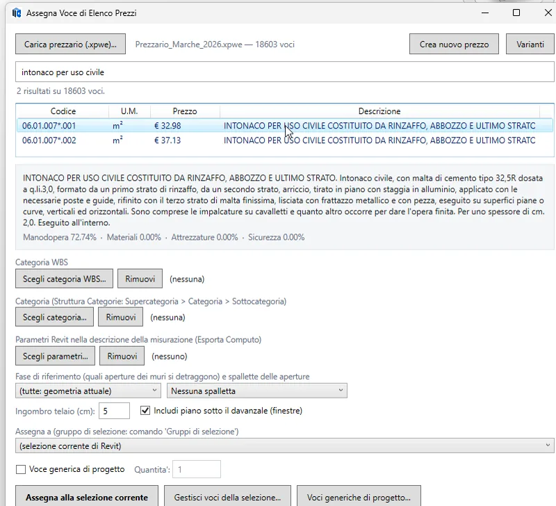Click 'Assegna alla selezione corrente' button
This screenshot has width=556, height=506.
click(87, 497)
